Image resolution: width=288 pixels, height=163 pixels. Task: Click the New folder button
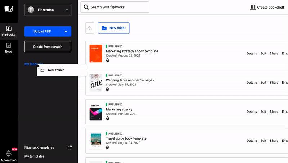click(x=113, y=28)
